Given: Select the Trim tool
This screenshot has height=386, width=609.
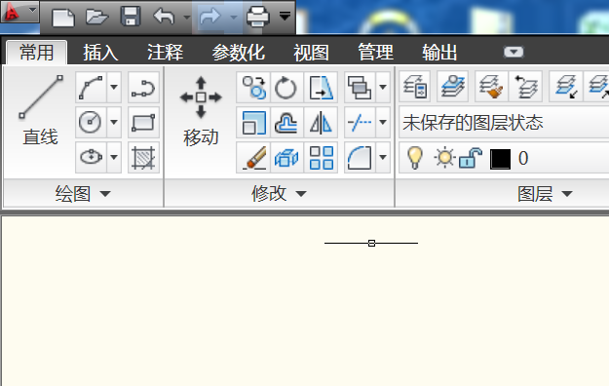Looking at the screenshot, I should coord(360,123).
